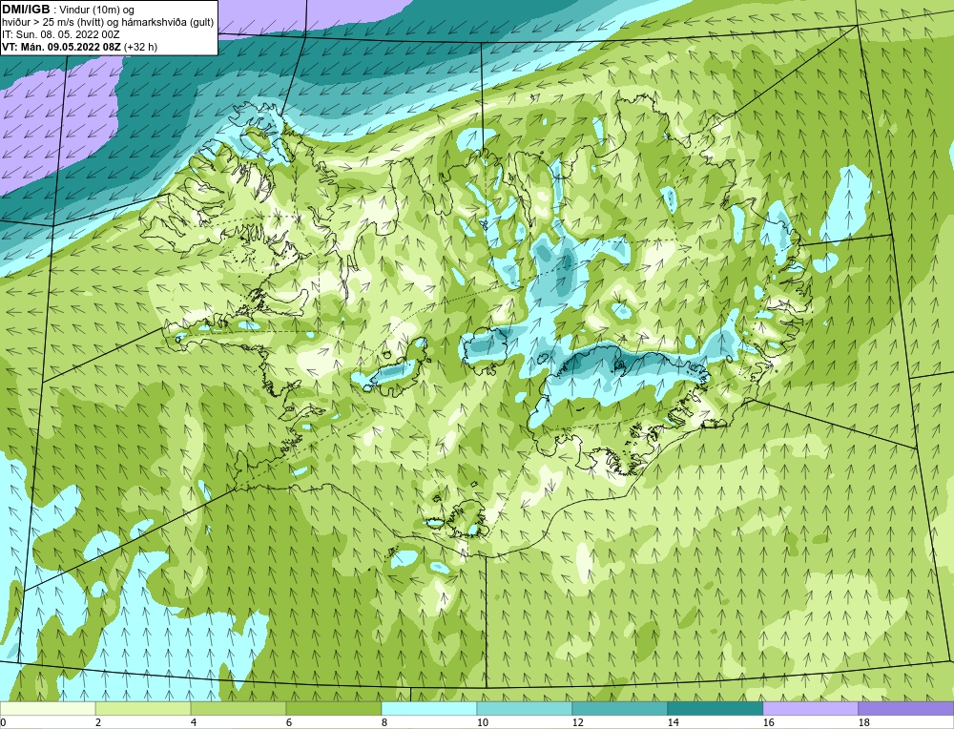Viewport: 954px width, 729px height.
Task: Click the 'hviður > 25 m/s' description line
Action: [108, 22]
